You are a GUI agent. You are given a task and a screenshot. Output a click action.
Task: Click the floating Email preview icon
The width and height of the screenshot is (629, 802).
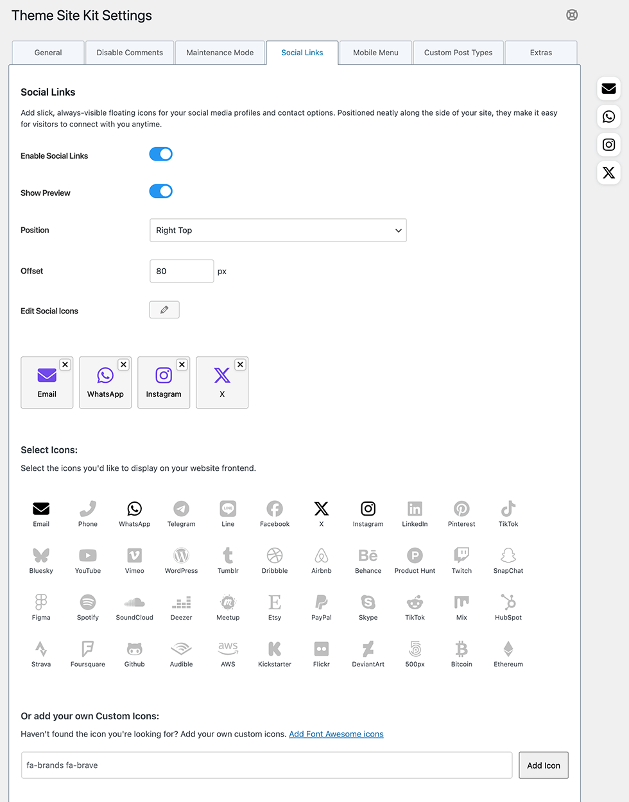[608, 89]
